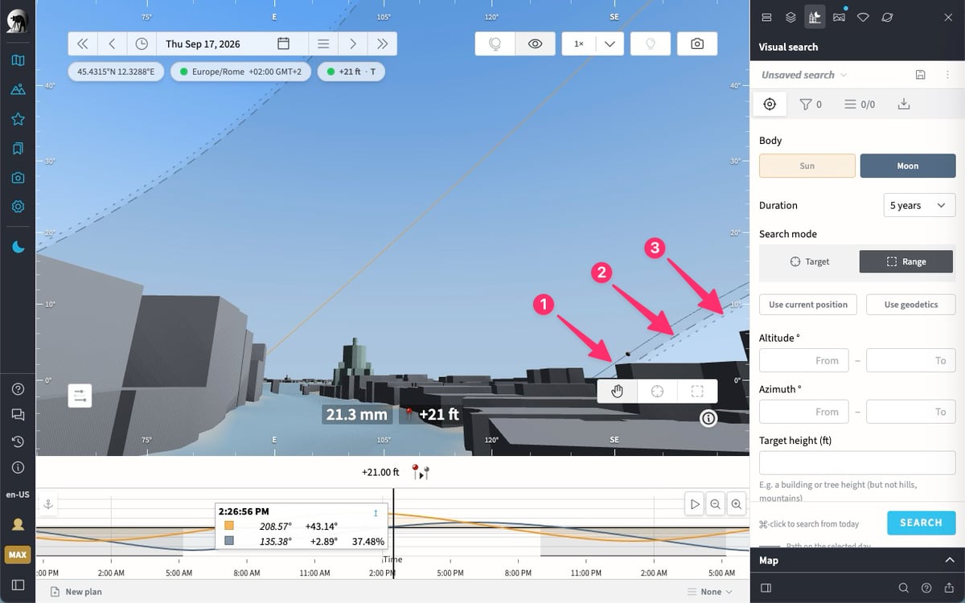
Task: Choose Range search mode
Action: 906,261
